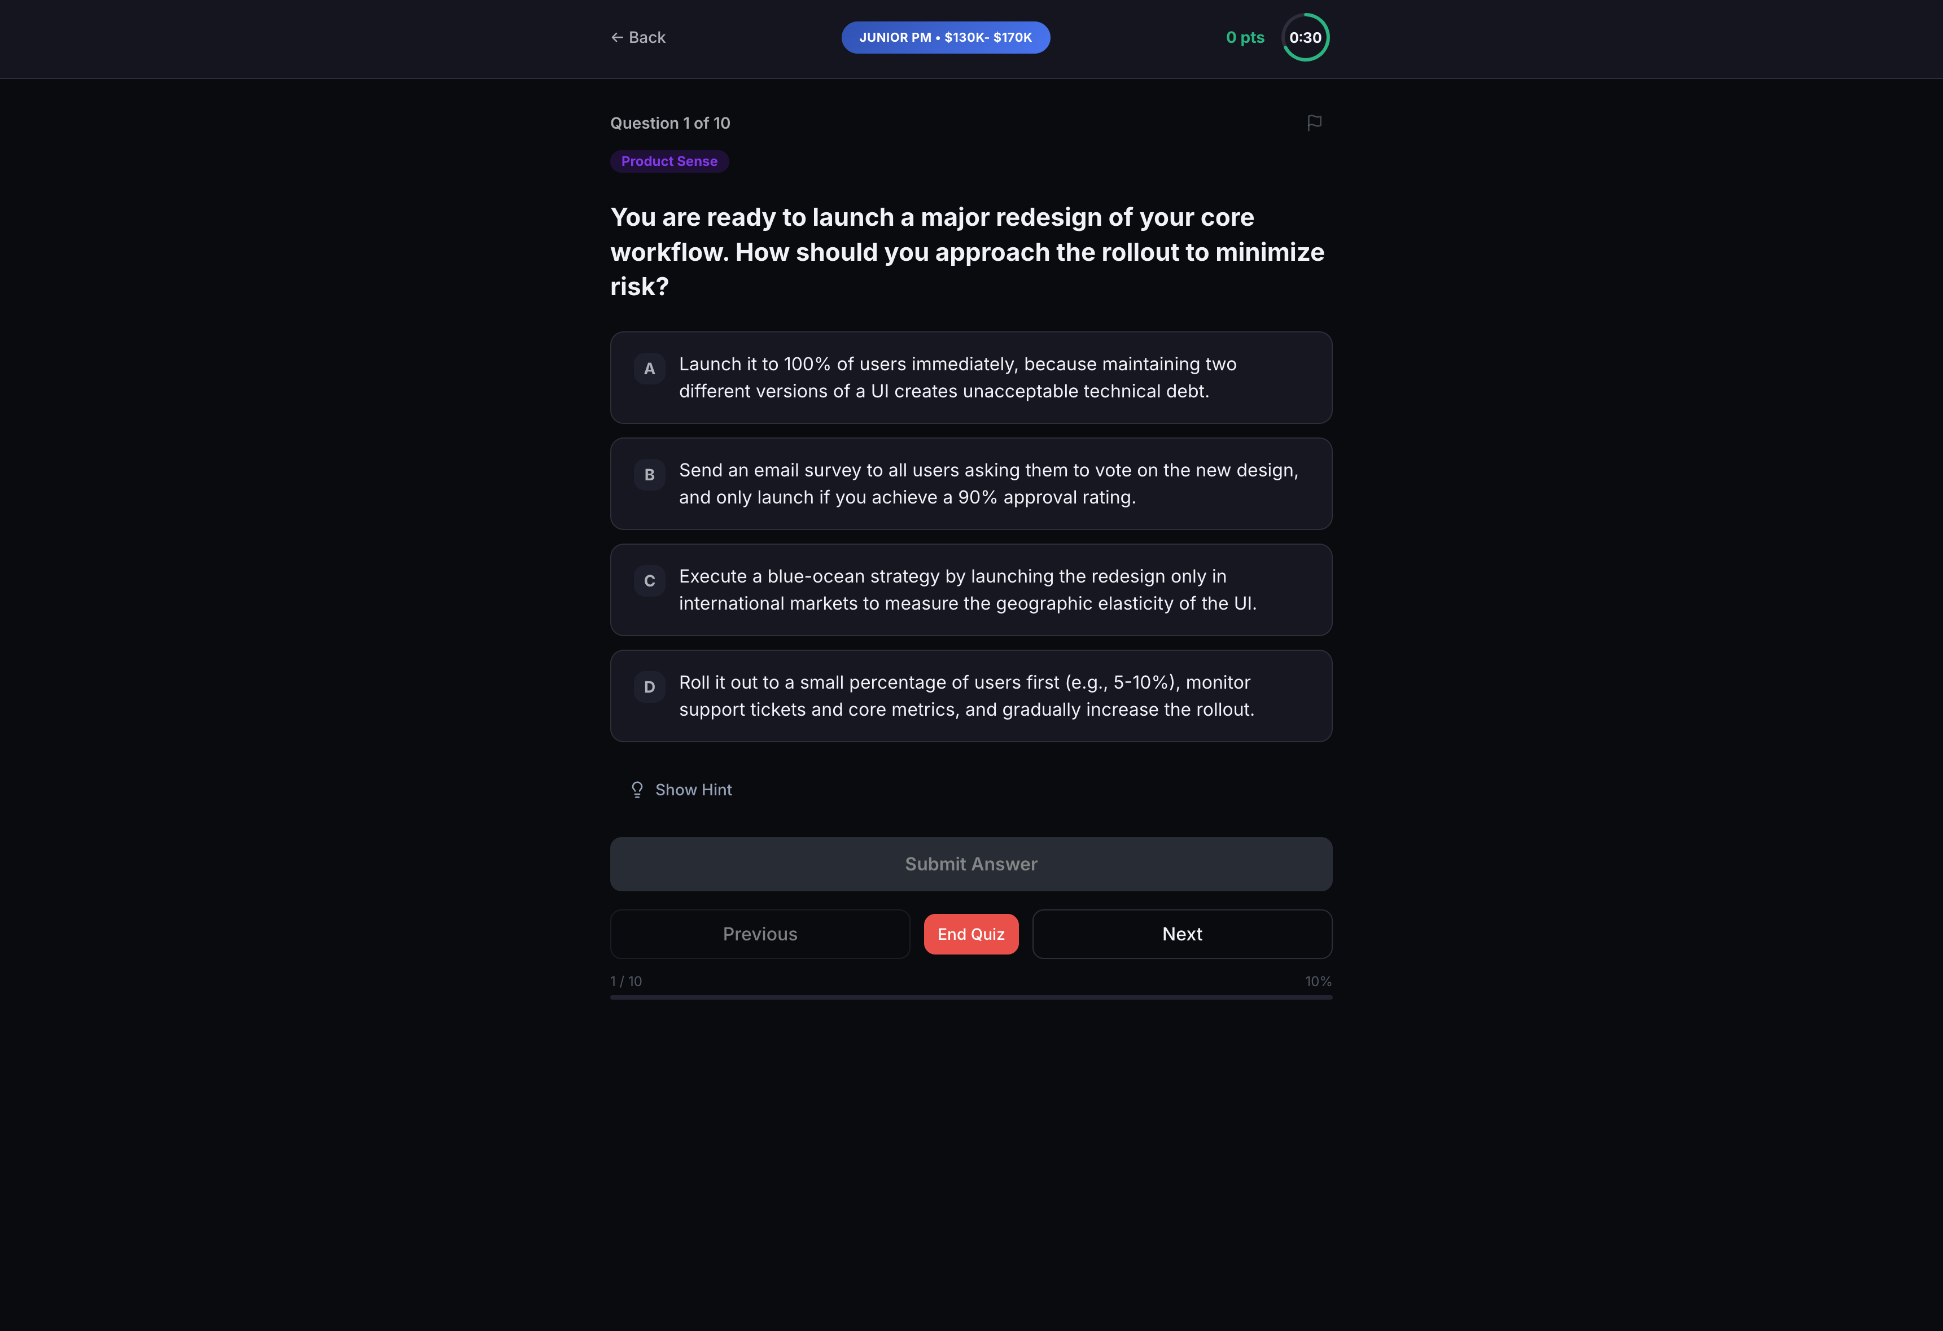Click the lightbulb icon beside Show Hint

pyautogui.click(x=636, y=789)
